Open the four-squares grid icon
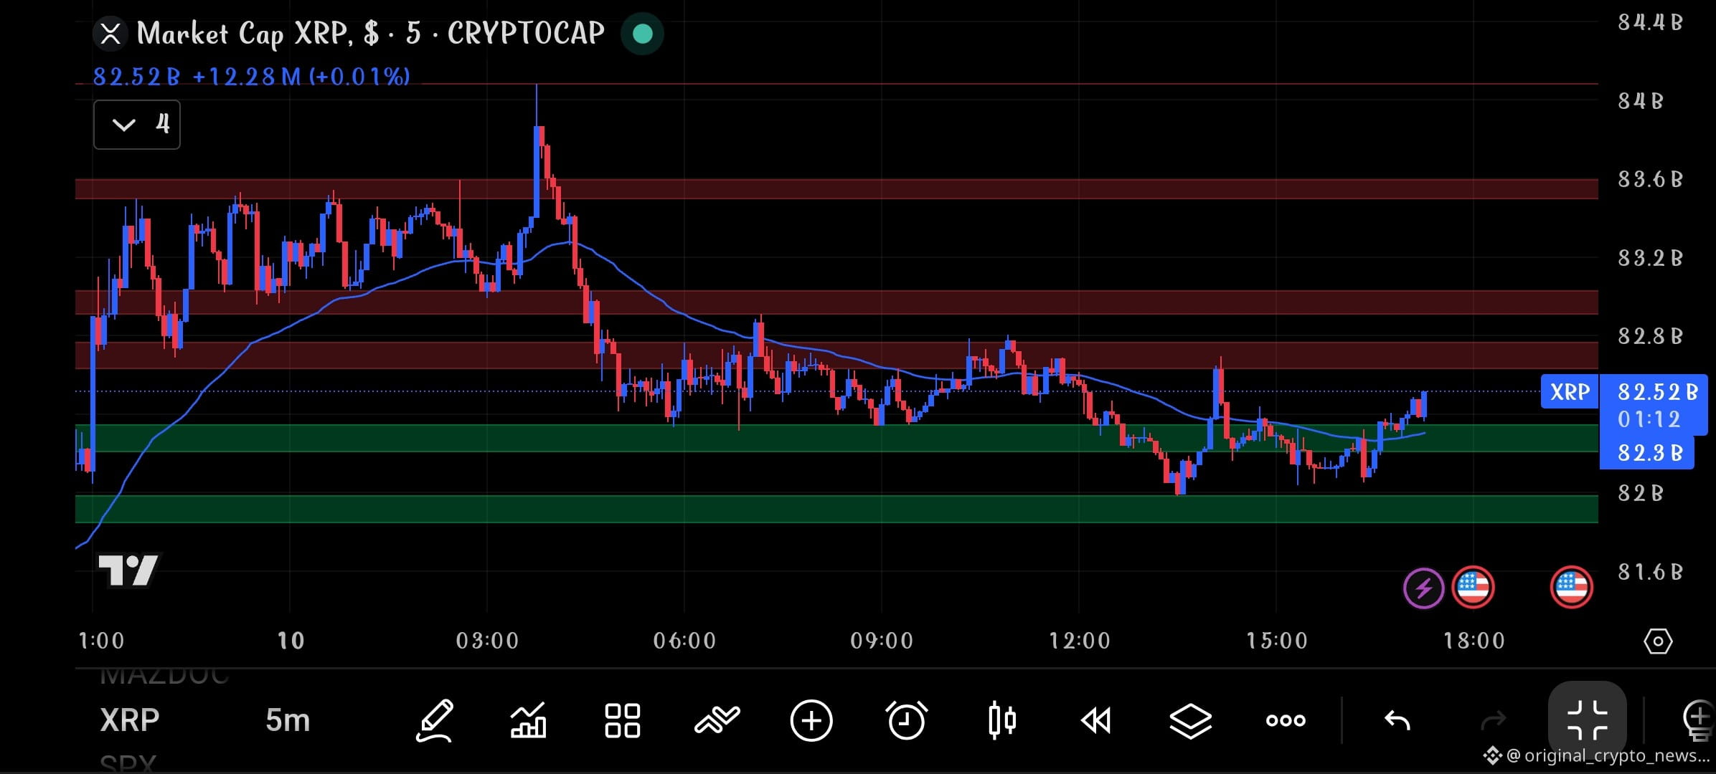This screenshot has width=1716, height=774. point(622,720)
